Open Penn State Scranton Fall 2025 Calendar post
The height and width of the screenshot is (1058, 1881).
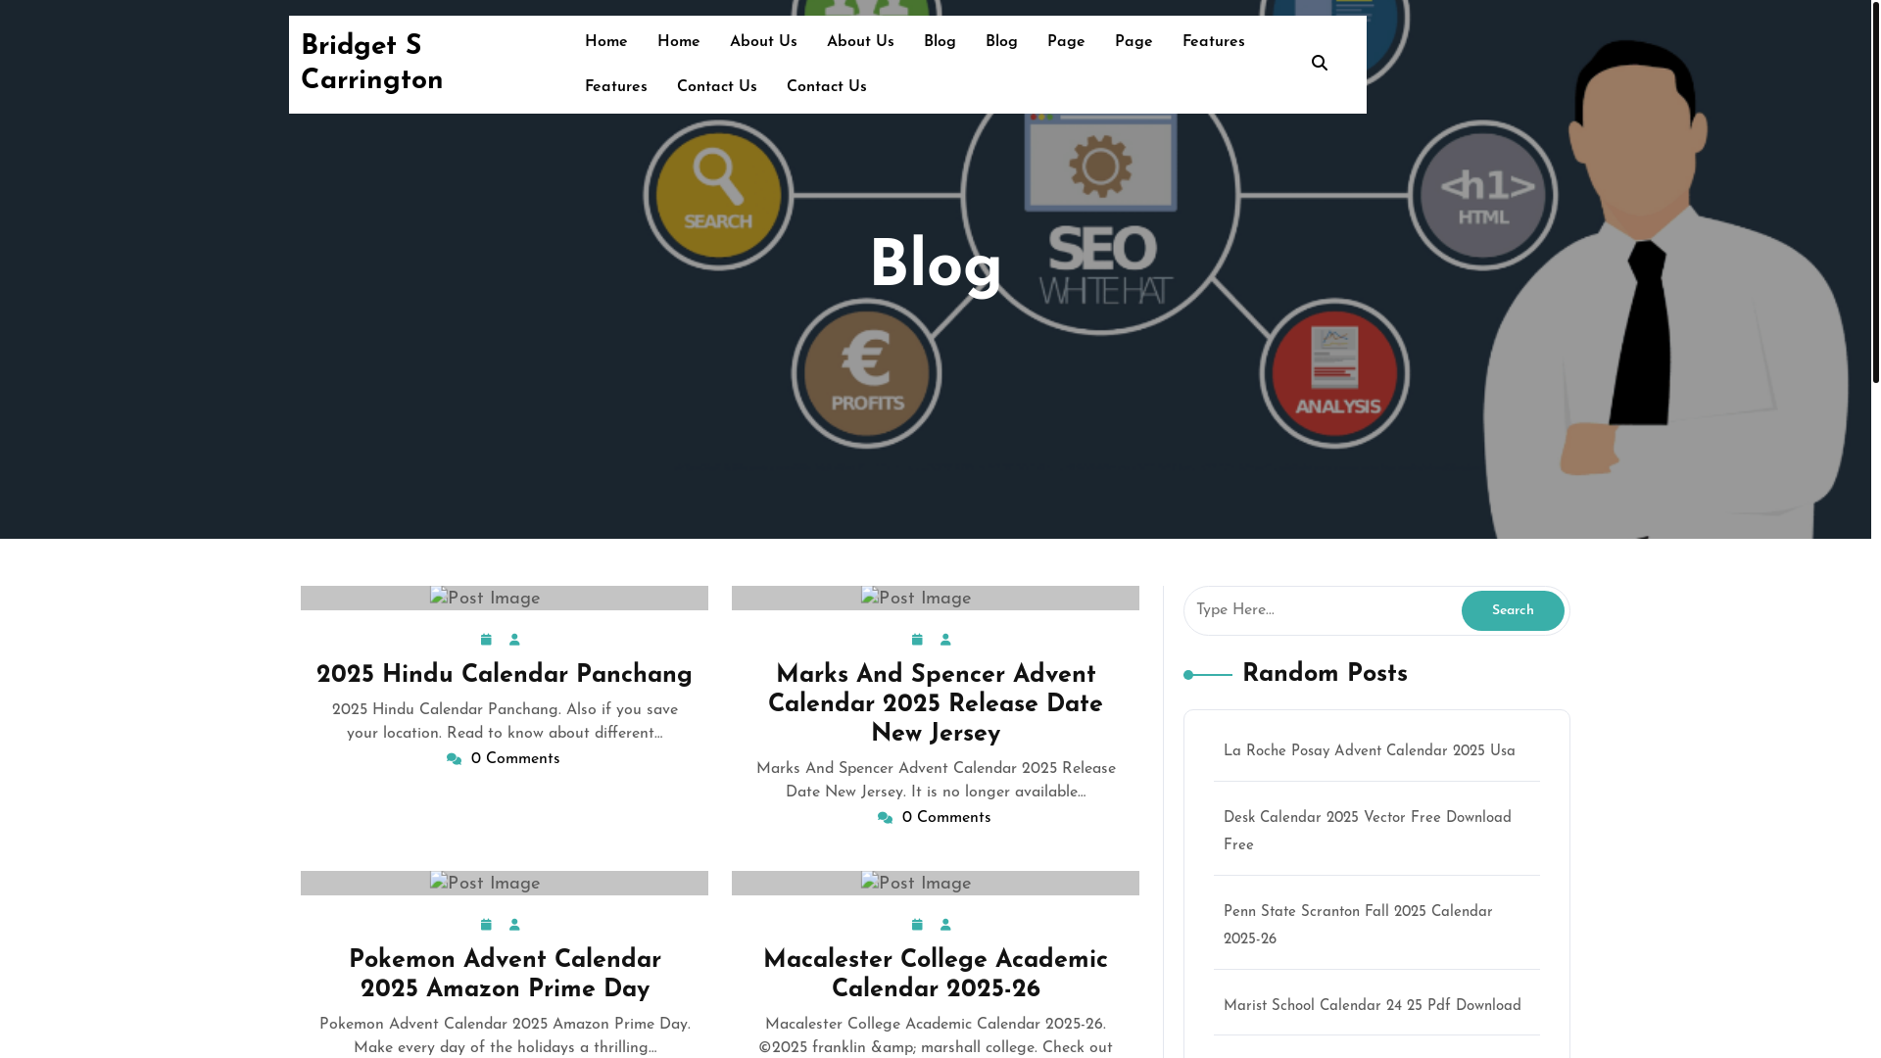(1358, 926)
